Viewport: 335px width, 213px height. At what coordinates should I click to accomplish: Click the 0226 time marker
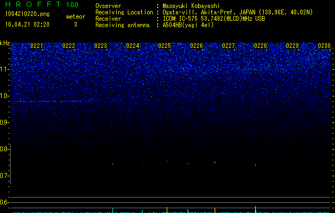point(197,46)
